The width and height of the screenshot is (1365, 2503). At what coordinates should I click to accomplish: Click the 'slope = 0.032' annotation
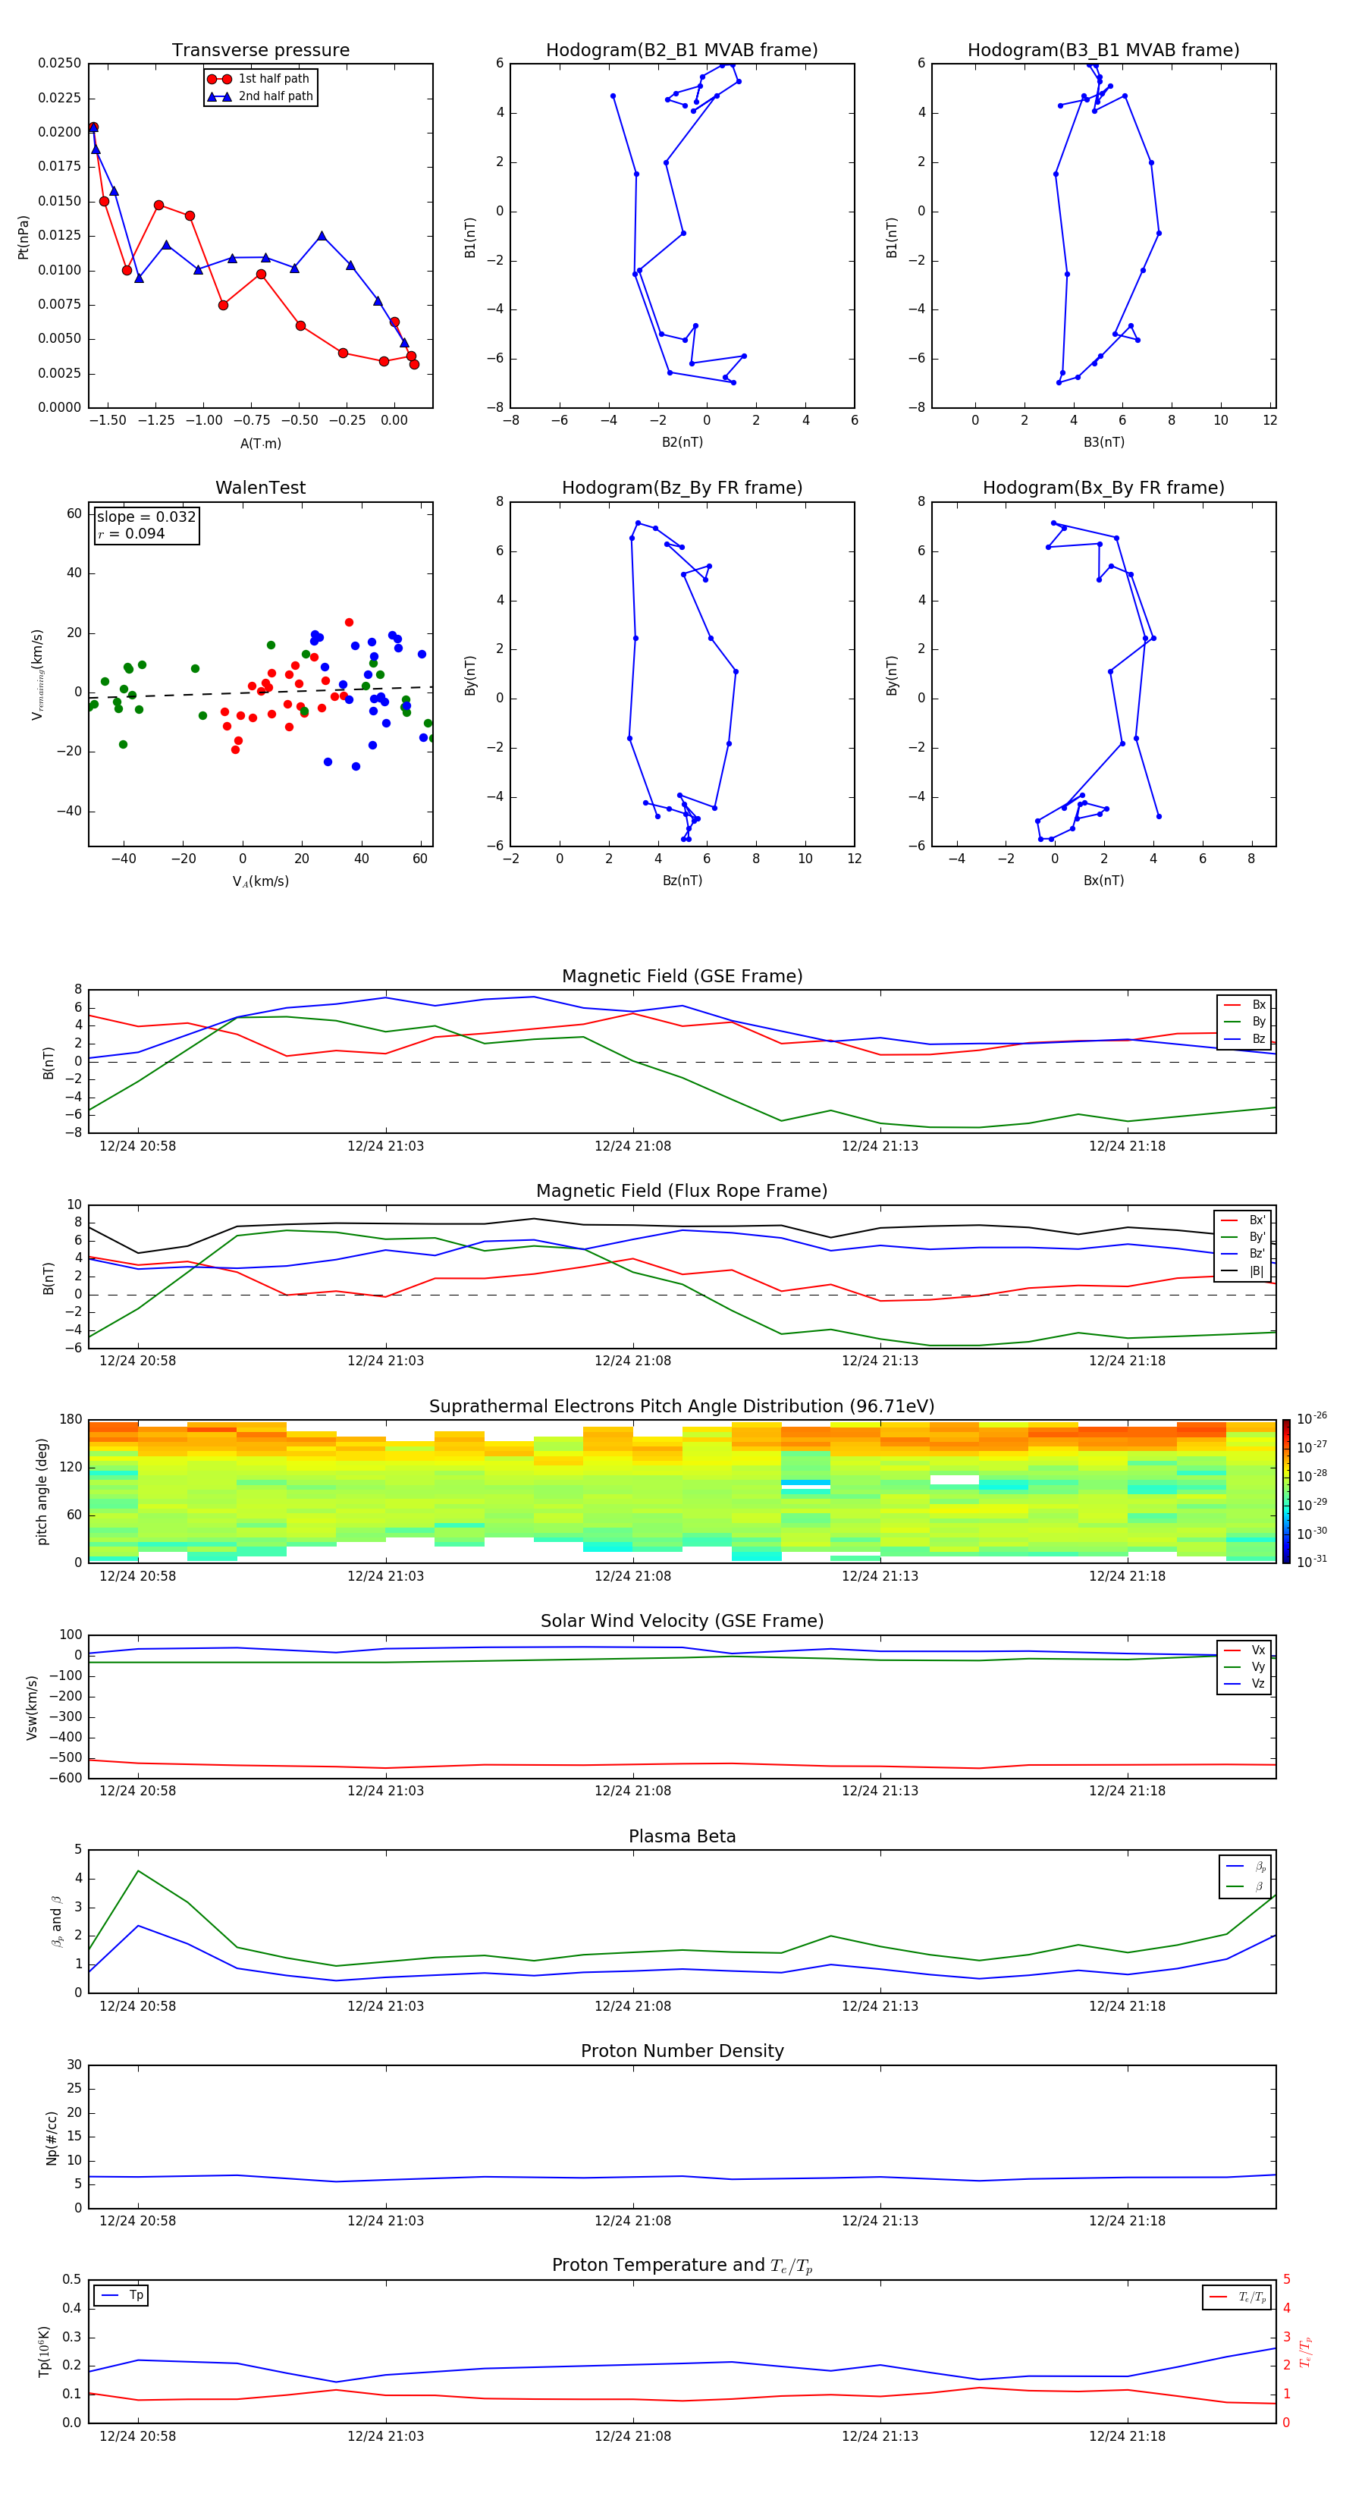tap(146, 517)
